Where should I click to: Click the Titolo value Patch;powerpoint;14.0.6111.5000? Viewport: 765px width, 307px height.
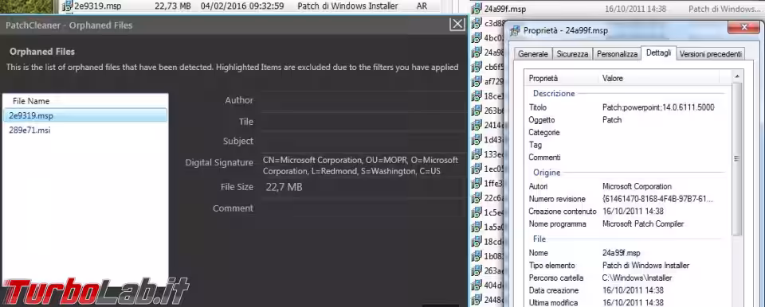658,107
